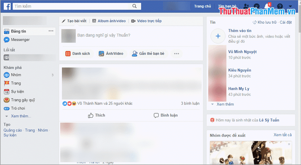Open the 3 bình luận link
Viewport: 301px width, 165px height.
point(190,103)
